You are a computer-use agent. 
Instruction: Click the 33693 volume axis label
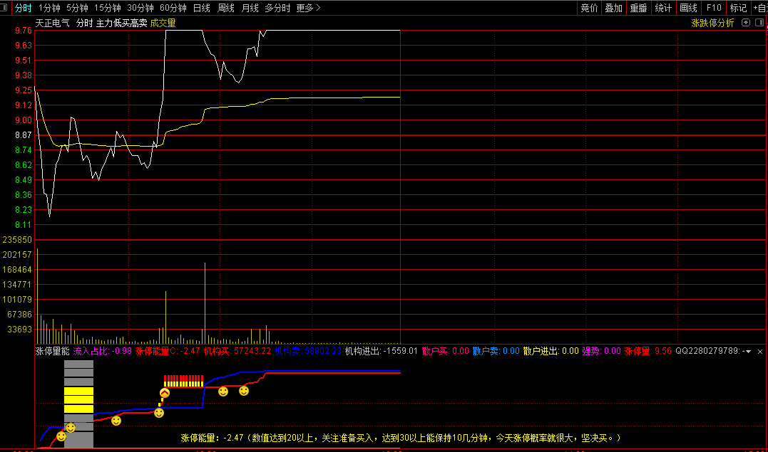pos(21,330)
